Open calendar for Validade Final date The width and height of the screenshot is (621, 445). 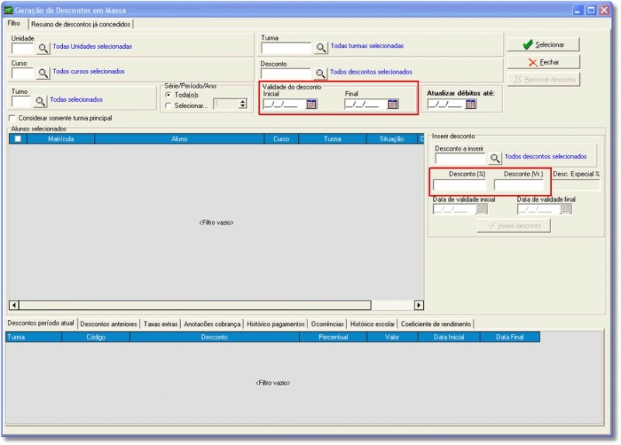tap(393, 104)
